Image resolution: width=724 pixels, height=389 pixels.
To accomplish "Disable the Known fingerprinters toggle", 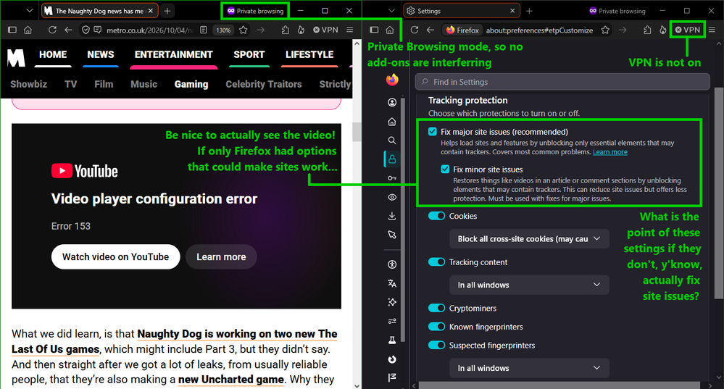I will (x=436, y=327).
